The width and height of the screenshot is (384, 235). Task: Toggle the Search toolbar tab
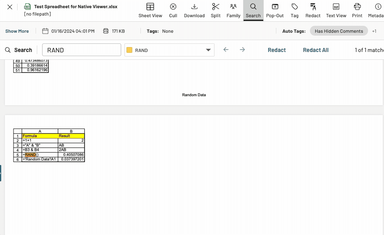(253, 11)
